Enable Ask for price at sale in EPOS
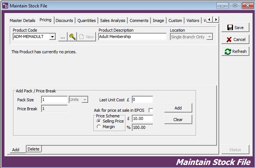Screen dimensions: 255x168 coord(151,110)
